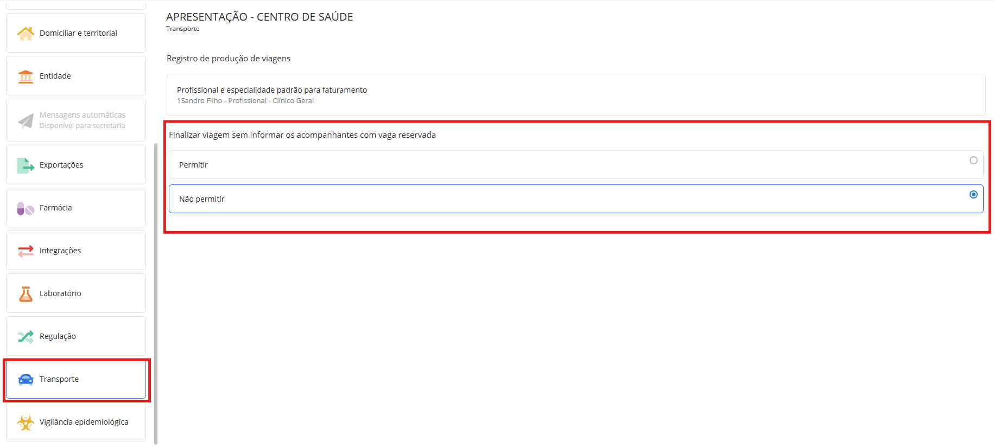Select the Transporte menu entry
The height and width of the screenshot is (448, 994).
click(x=76, y=379)
